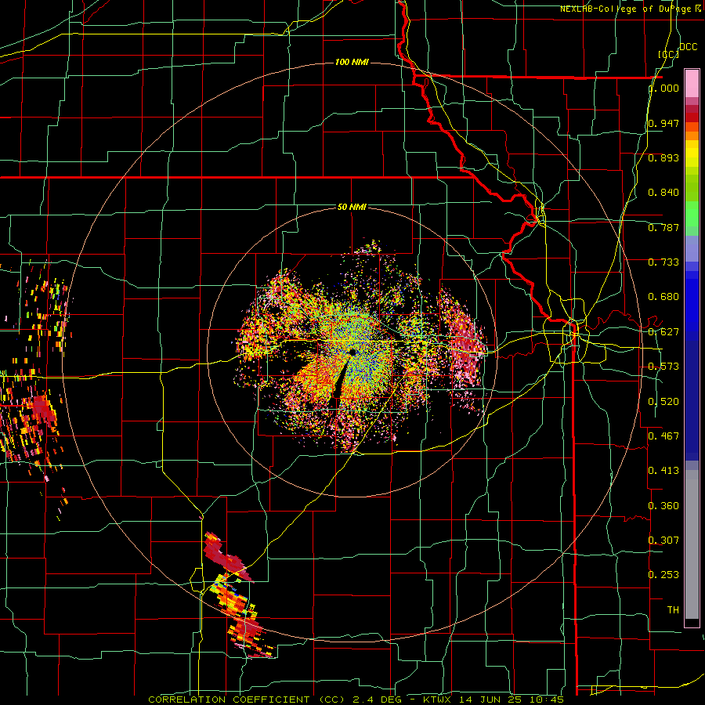Click the 0.680 color scale value
705x705 pixels.
(663, 297)
